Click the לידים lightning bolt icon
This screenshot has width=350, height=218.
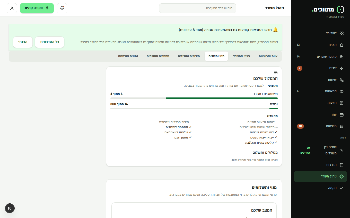click(342, 68)
